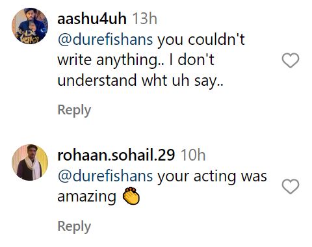Open the aashu4uh username profile link
This screenshot has width=312, height=247.
click(x=92, y=19)
